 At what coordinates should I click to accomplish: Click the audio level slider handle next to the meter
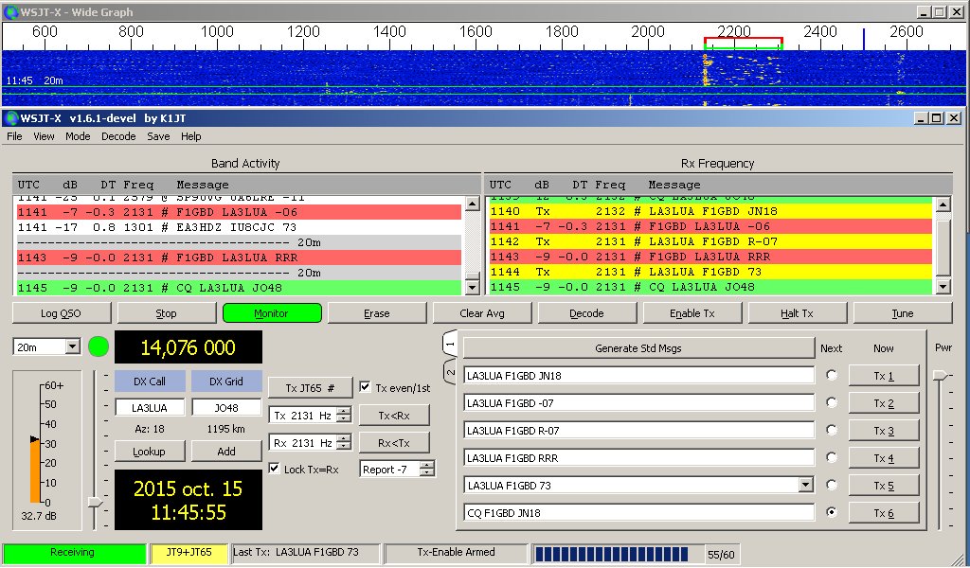[x=95, y=502]
